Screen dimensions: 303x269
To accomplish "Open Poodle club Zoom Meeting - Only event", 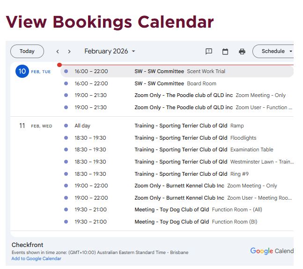I will pyautogui.click(x=210, y=95).
